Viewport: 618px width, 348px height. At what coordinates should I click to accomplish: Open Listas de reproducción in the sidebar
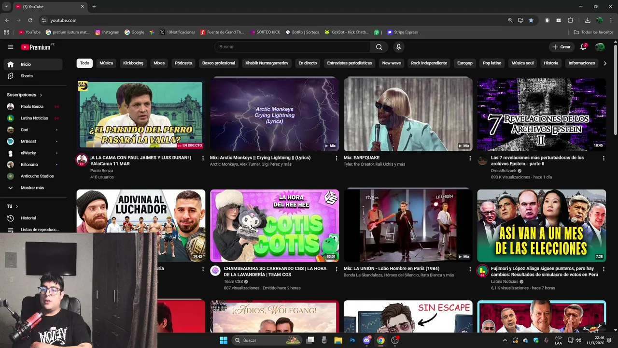33,230
